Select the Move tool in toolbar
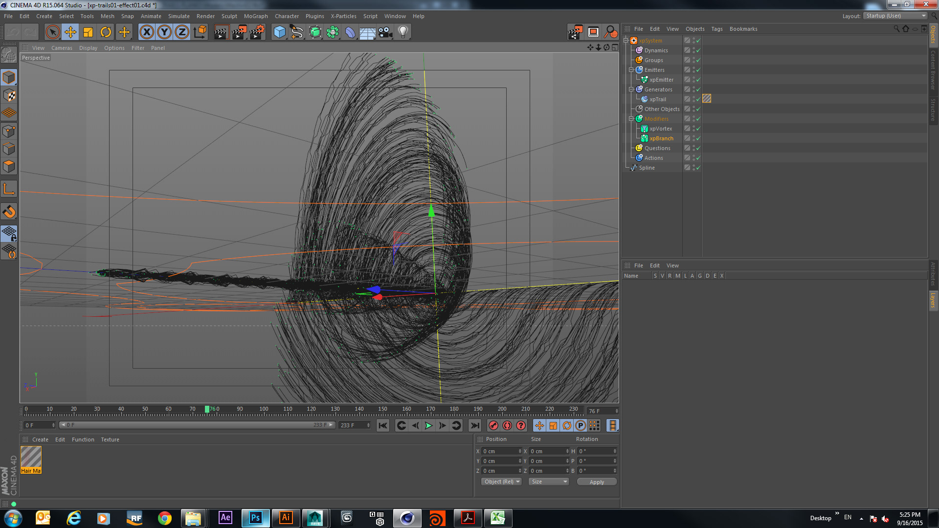939x528 pixels. (70, 32)
